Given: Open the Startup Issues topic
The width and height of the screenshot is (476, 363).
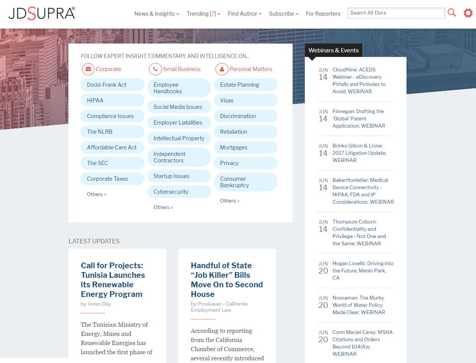Looking at the screenshot, I should tap(179, 176).
